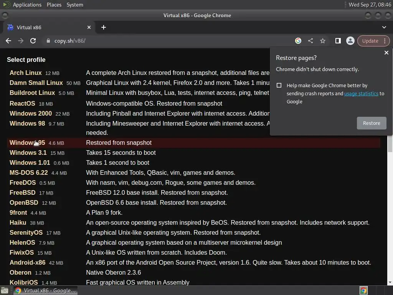Open the FreeDOS profile
The height and width of the screenshot is (295, 393).
tap(23, 182)
